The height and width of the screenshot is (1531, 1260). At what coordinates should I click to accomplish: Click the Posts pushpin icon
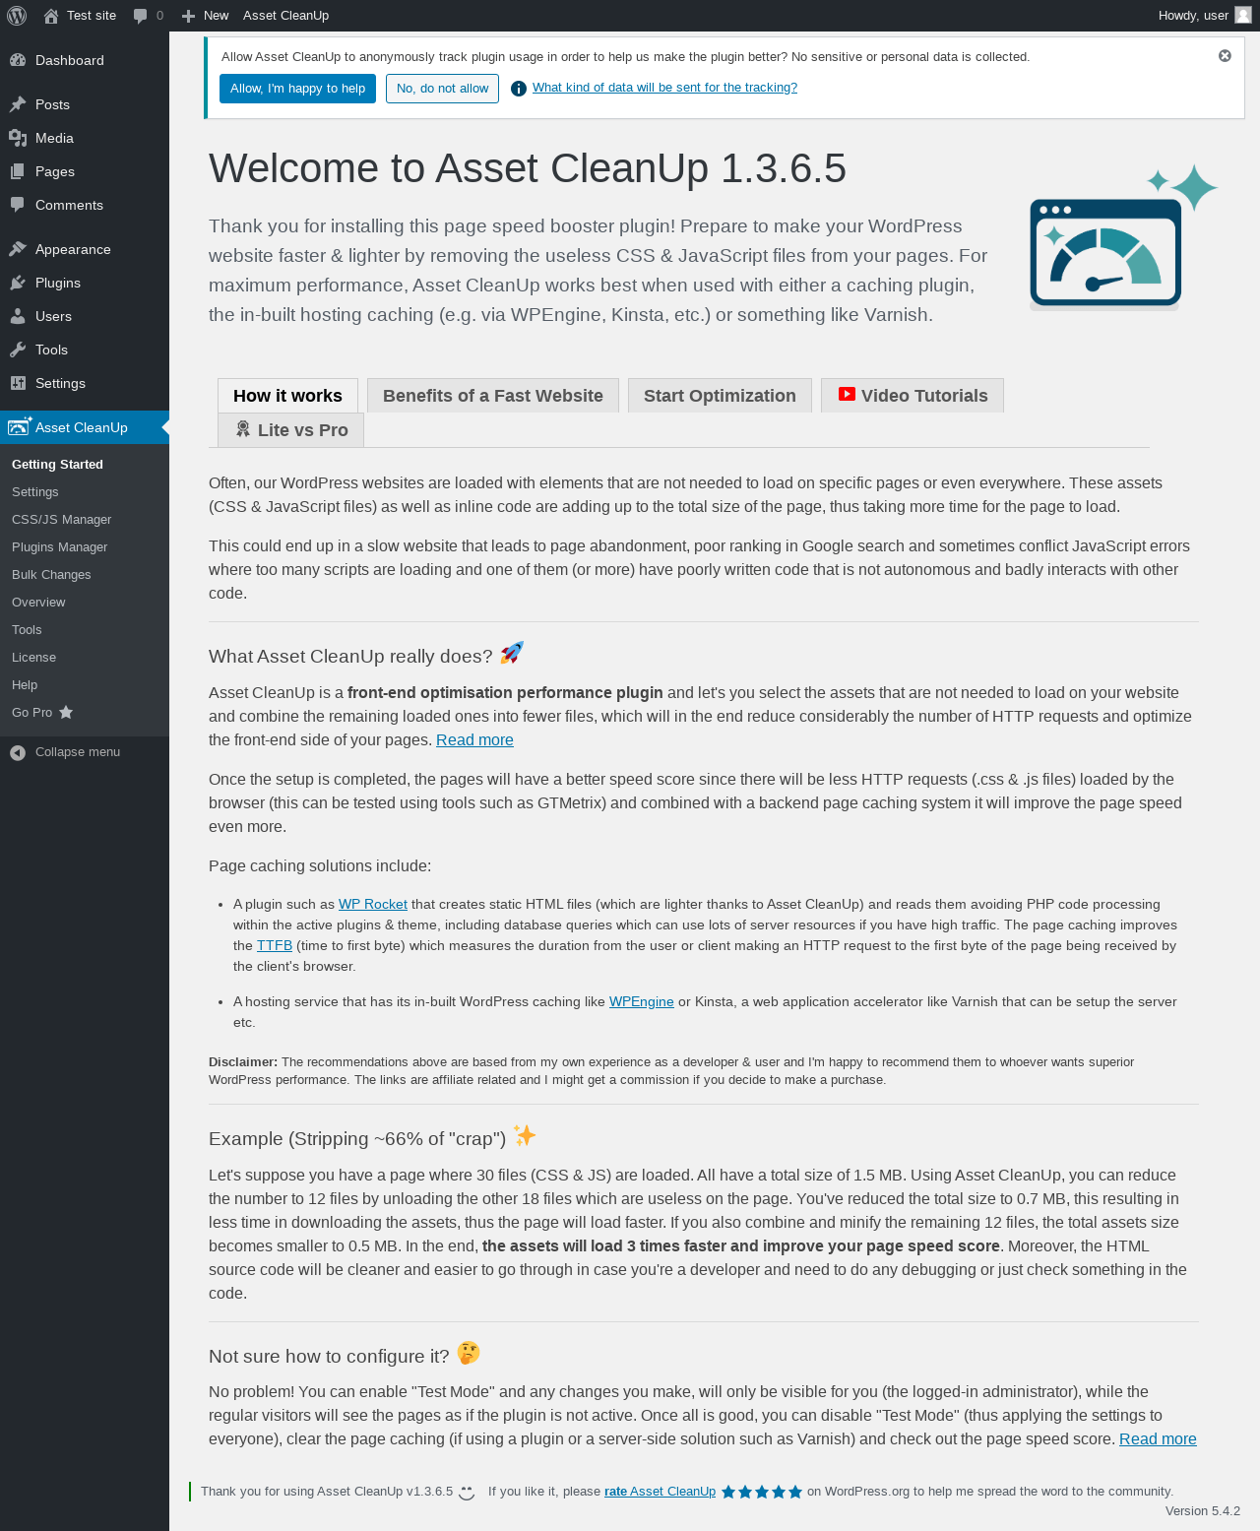pyautogui.click(x=18, y=104)
